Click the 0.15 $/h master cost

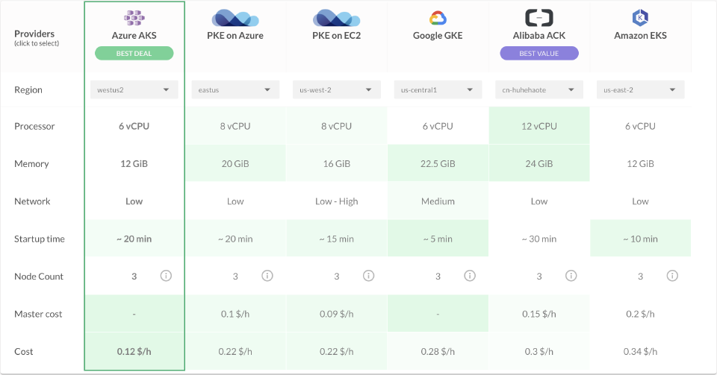[x=539, y=314]
